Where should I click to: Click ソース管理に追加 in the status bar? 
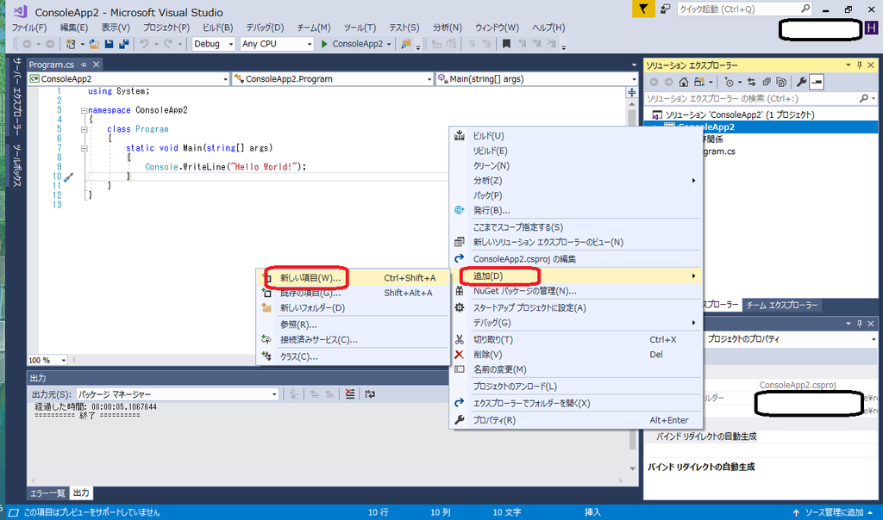tap(834, 512)
